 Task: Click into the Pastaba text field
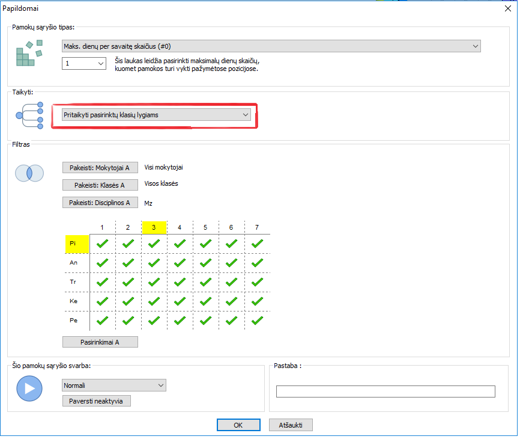coord(385,391)
